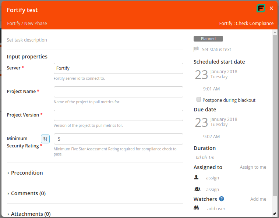Click the team assign group icon
279x218 pixels.
197,189
